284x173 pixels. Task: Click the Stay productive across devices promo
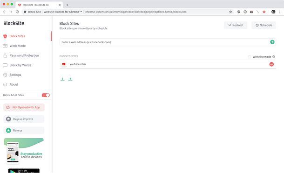(24, 151)
